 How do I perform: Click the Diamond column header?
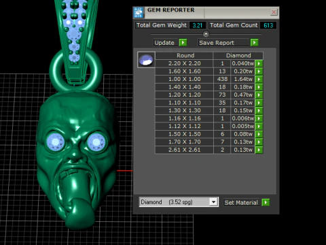click(x=238, y=56)
